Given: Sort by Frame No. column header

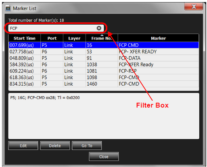Looking at the screenshot, I should [x=102, y=38].
